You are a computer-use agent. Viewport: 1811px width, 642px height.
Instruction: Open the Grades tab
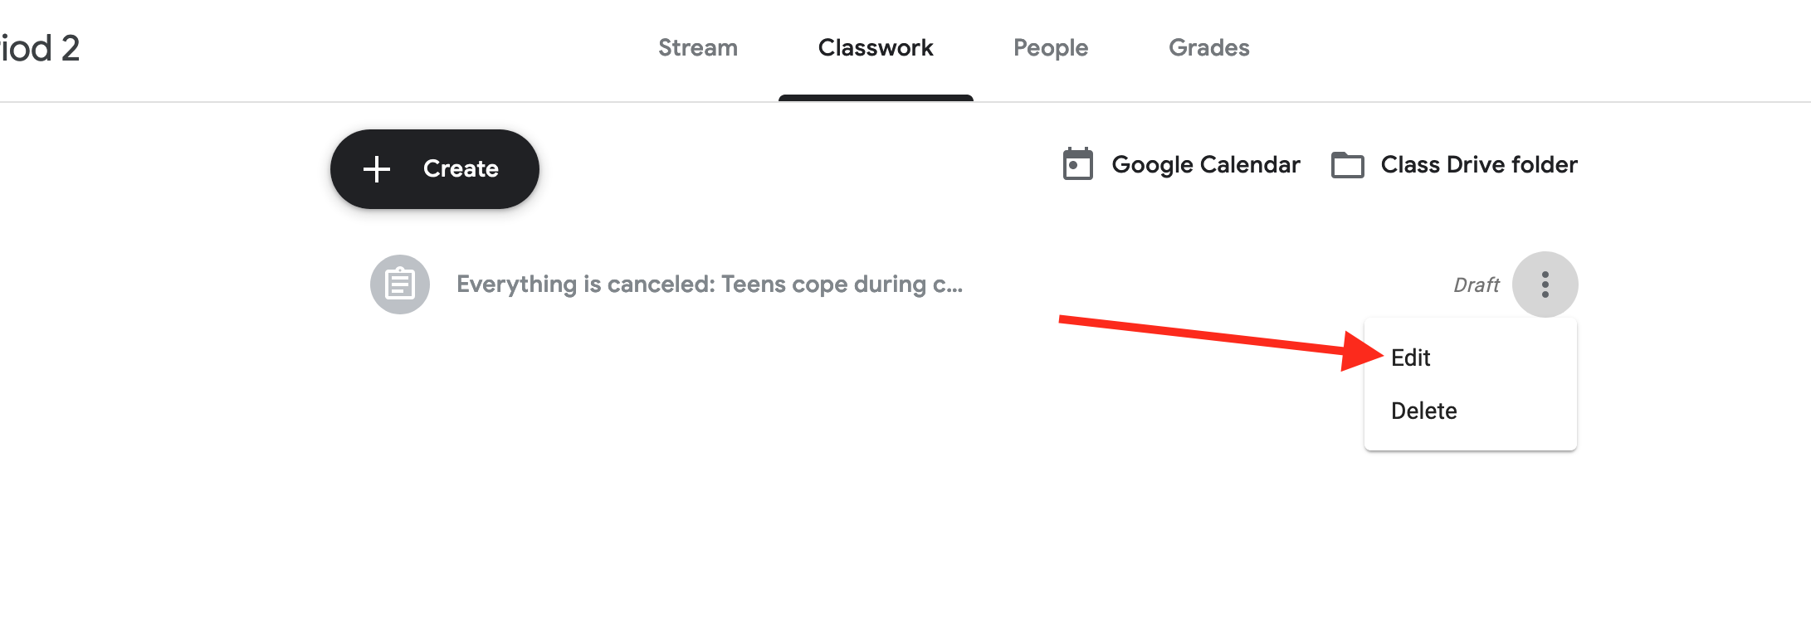(x=1209, y=48)
